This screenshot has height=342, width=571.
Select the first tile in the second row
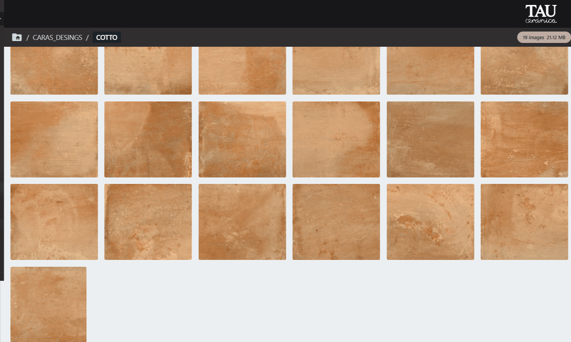(x=54, y=139)
